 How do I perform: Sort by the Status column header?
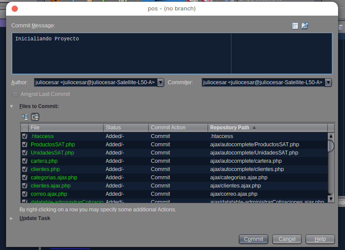click(x=126, y=128)
